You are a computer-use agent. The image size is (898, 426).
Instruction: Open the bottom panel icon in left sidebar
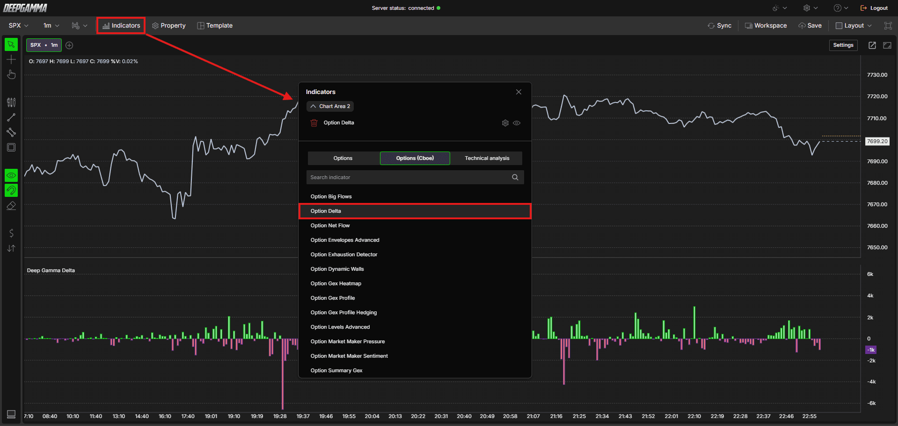pos(11,414)
